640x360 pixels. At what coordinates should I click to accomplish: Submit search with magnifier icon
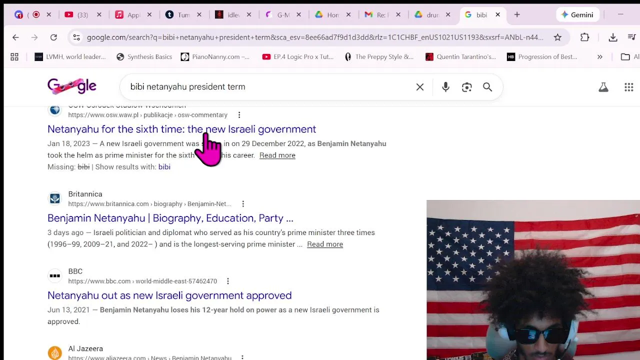click(x=487, y=87)
